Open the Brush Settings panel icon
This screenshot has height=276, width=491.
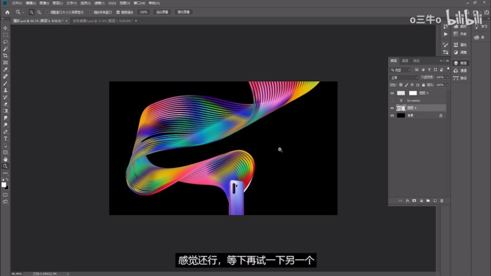click(446, 44)
